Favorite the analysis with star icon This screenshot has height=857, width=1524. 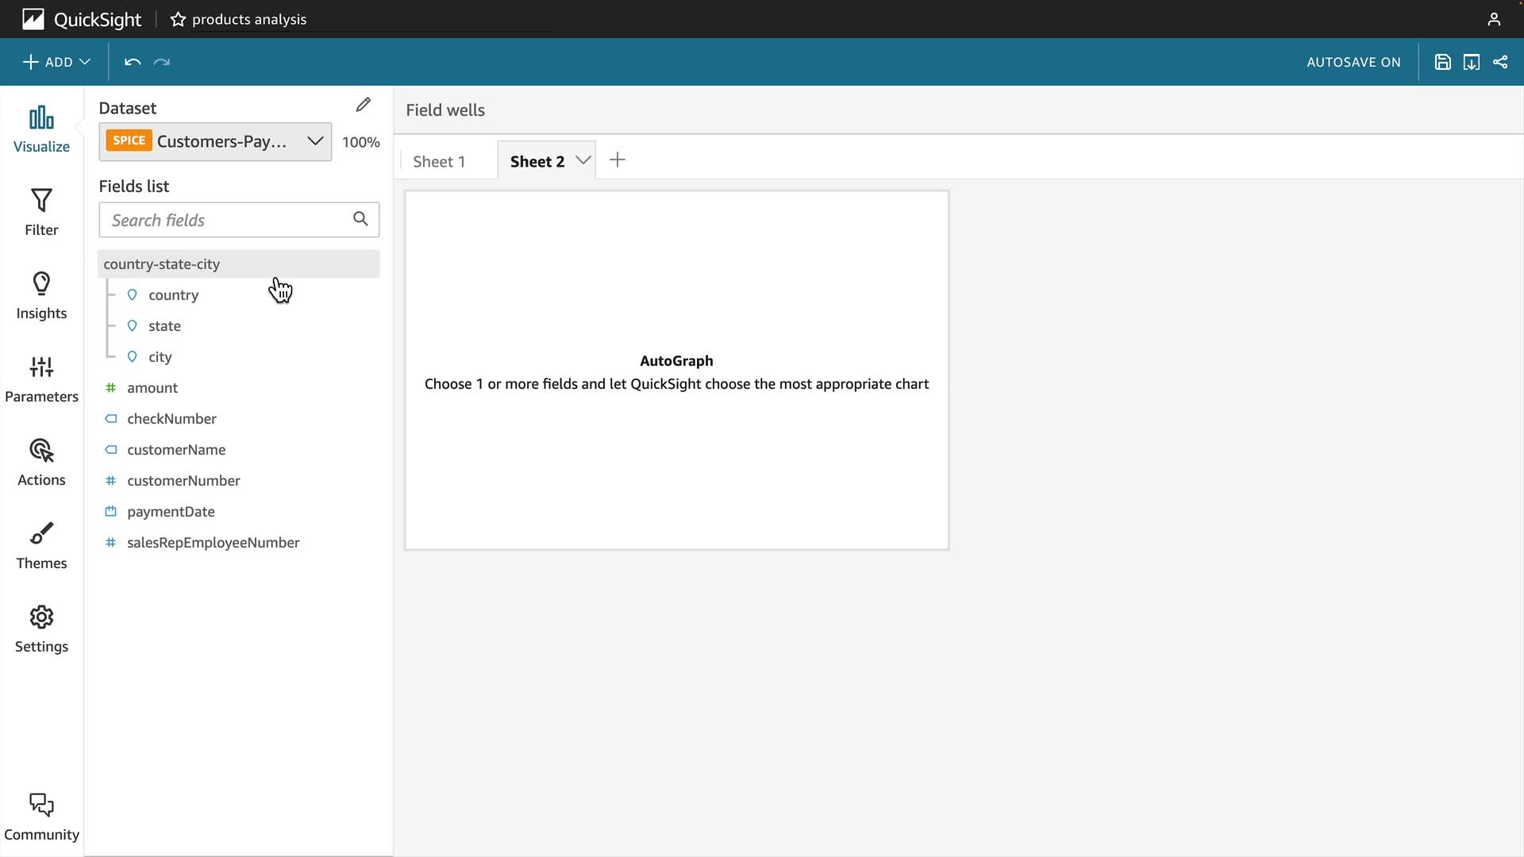click(178, 19)
